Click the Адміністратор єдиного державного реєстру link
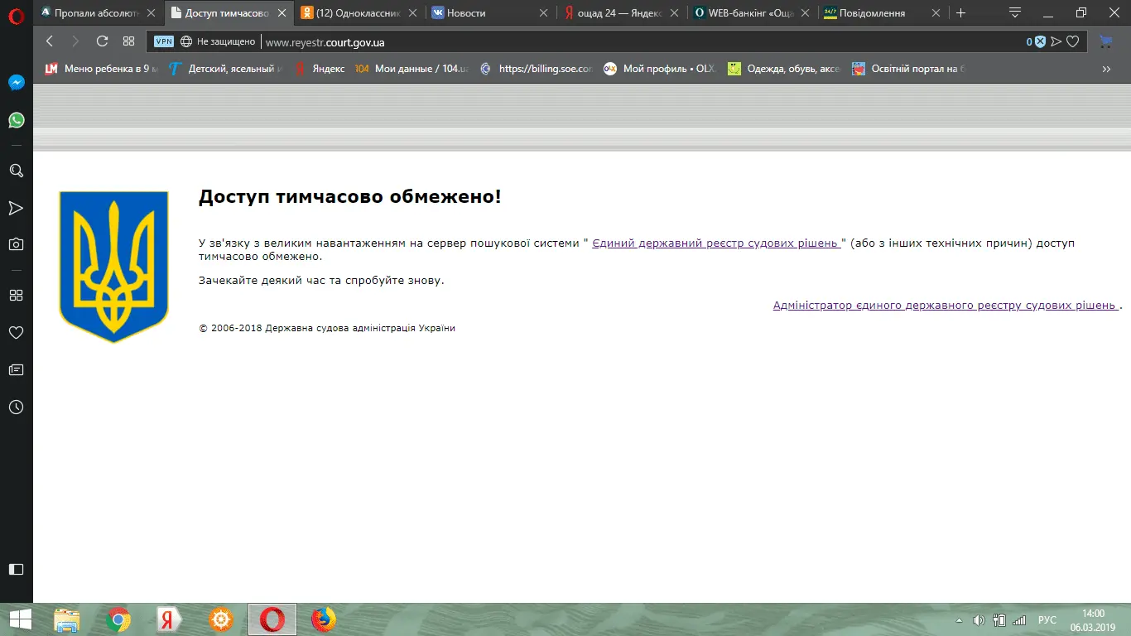This screenshot has height=636, width=1131. [x=946, y=305]
